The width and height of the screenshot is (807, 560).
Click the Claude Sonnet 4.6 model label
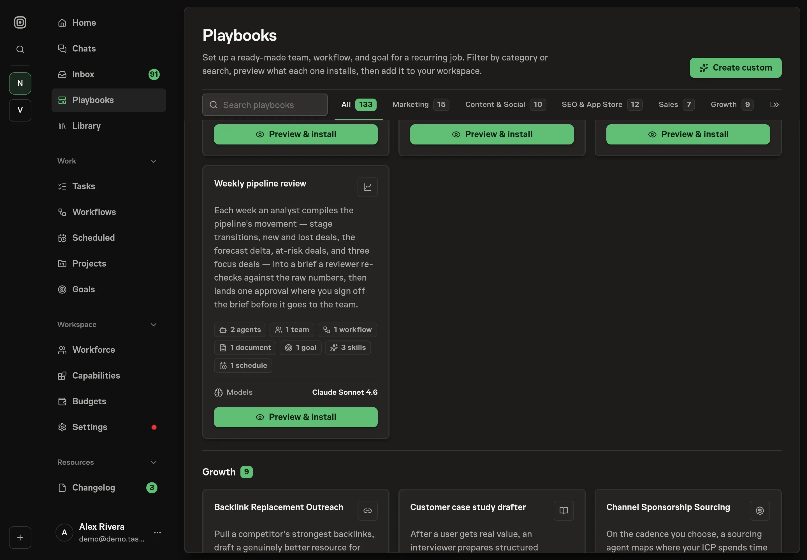[x=344, y=393]
